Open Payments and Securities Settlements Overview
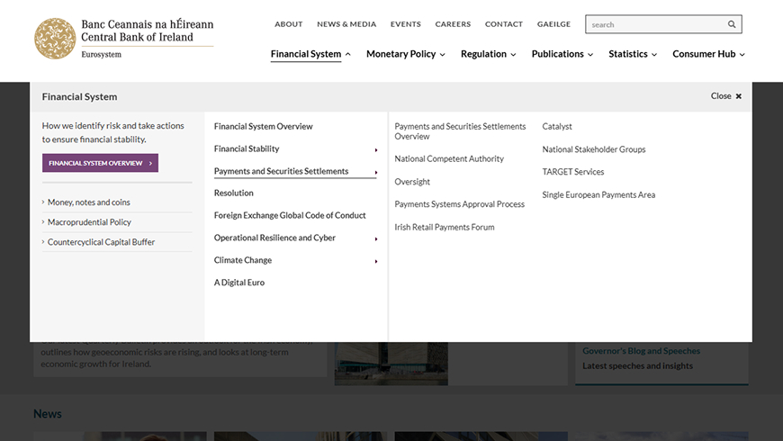Viewport: 783px width, 441px height. 460,131
